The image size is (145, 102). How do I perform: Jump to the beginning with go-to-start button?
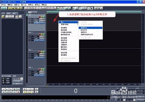click(4, 92)
